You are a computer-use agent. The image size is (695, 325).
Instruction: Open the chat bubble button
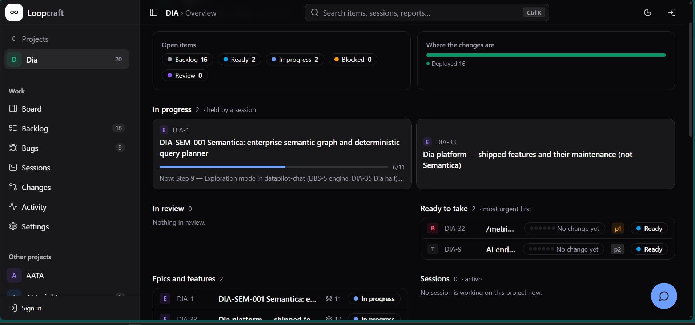coord(664,296)
